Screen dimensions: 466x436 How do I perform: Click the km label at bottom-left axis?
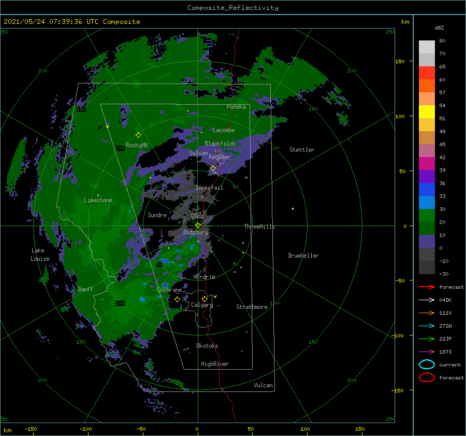click(7, 430)
